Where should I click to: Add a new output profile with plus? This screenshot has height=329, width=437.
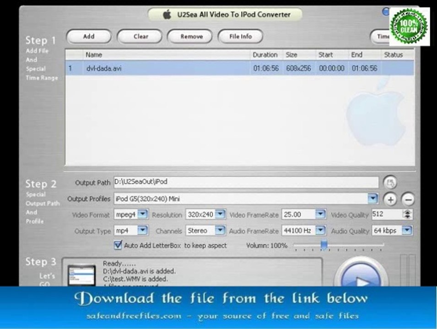point(390,199)
